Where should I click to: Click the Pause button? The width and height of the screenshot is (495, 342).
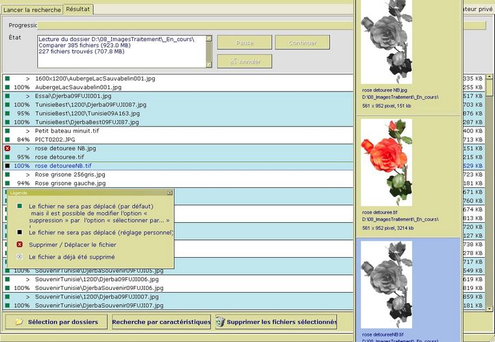(x=244, y=42)
